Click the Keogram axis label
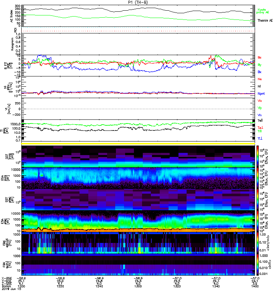276x294 pixels. 12,44
